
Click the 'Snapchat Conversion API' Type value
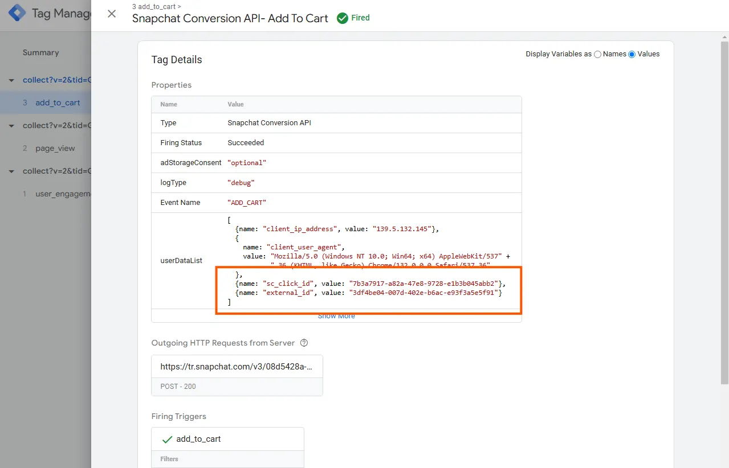(269, 123)
